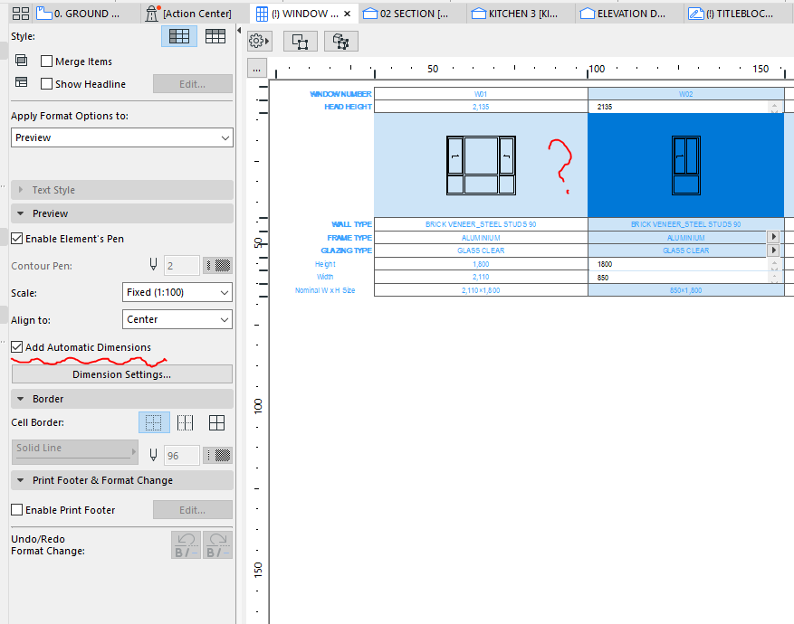Image resolution: width=794 pixels, height=624 pixels.
Task: Open the Scale dropdown showing Fixed (1:100)
Action: coord(177,292)
